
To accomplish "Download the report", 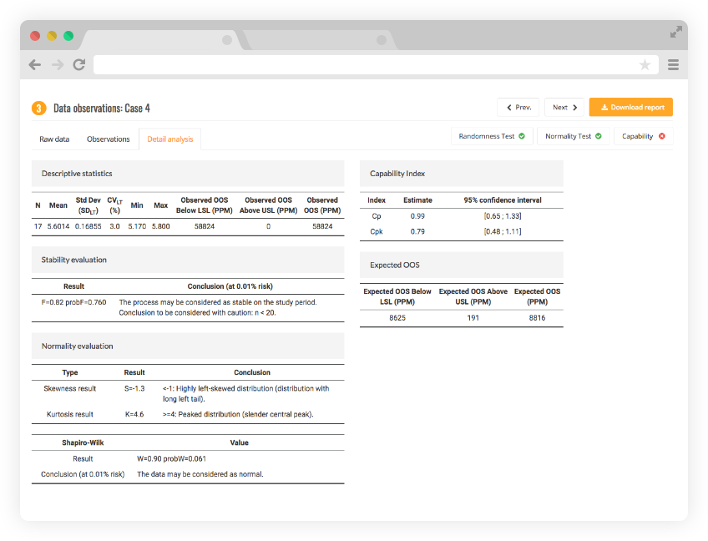I will coord(631,108).
